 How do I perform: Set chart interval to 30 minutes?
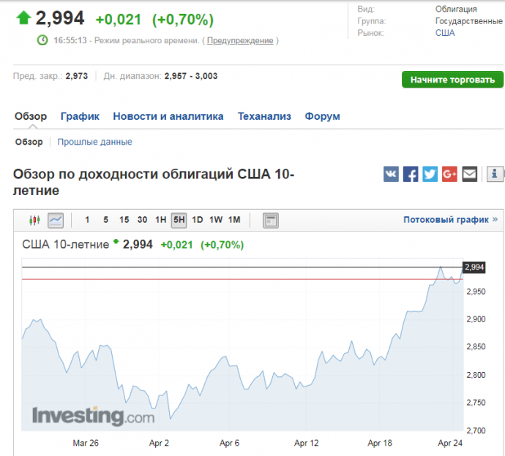click(x=142, y=220)
